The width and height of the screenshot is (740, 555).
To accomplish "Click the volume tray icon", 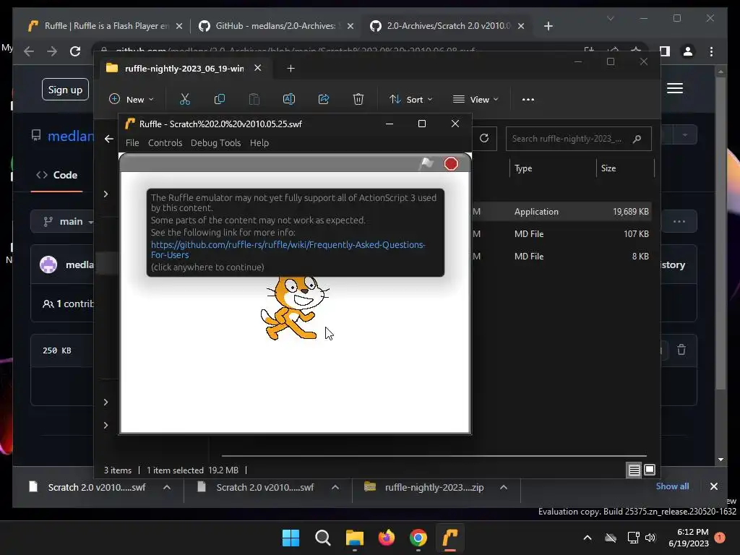I will pyautogui.click(x=650, y=538).
